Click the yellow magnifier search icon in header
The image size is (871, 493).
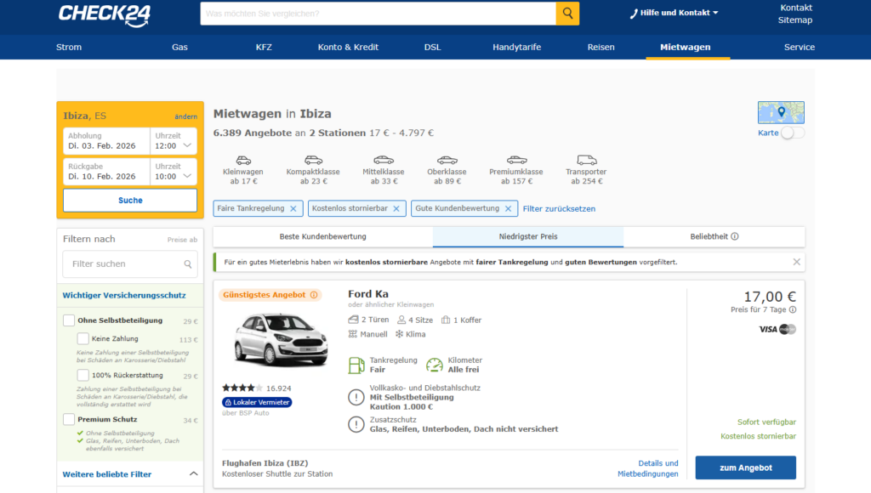pos(566,14)
